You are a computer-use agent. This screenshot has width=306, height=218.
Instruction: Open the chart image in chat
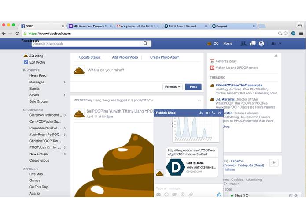point(196,129)
